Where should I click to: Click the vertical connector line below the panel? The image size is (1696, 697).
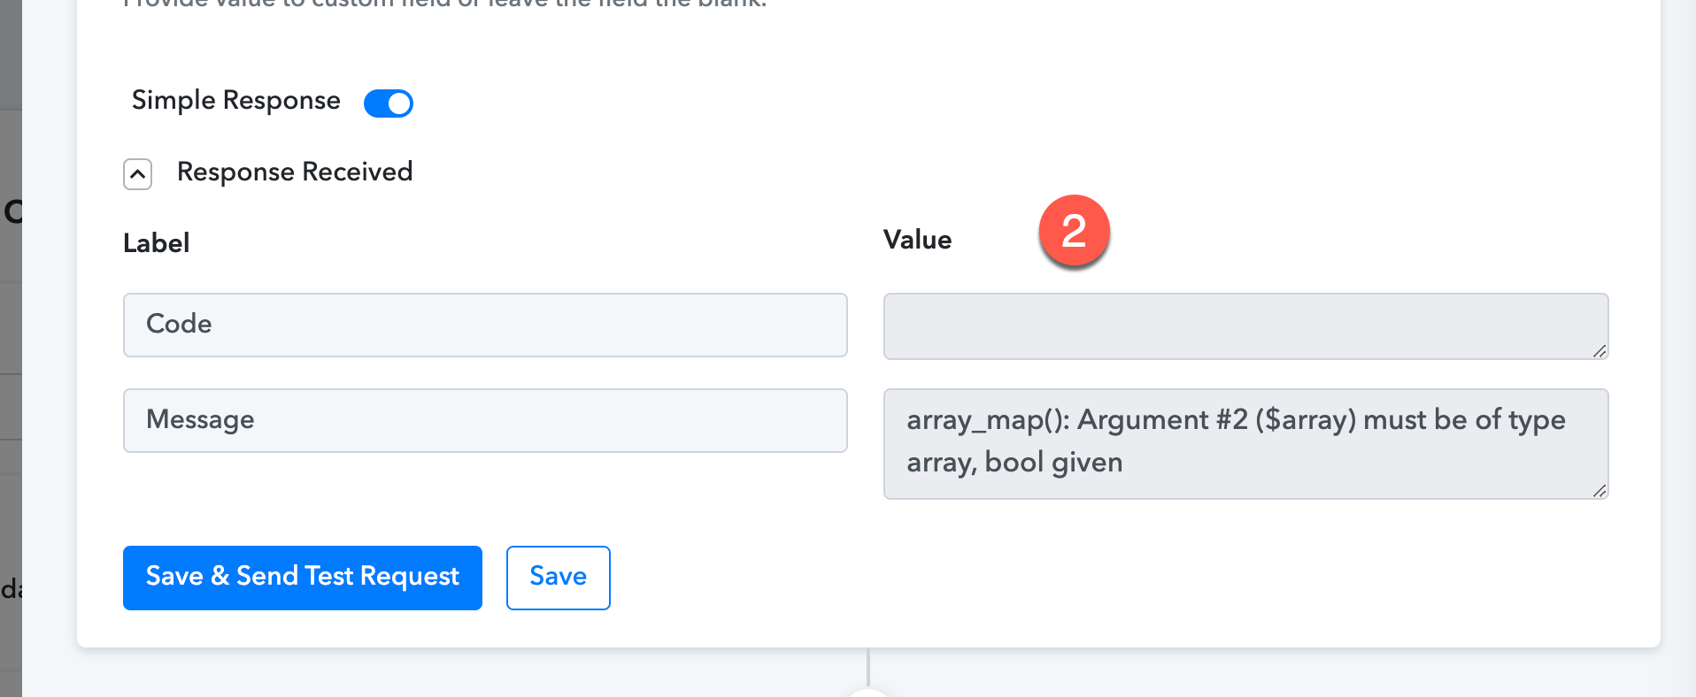(x=868, y=667)
